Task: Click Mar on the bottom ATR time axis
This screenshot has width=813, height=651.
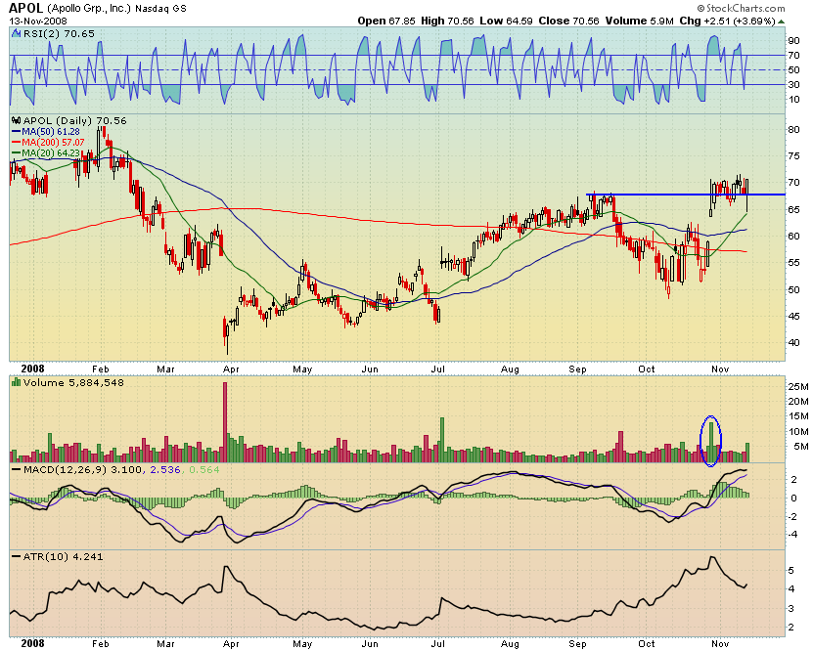Action: [x=165, y=644]
